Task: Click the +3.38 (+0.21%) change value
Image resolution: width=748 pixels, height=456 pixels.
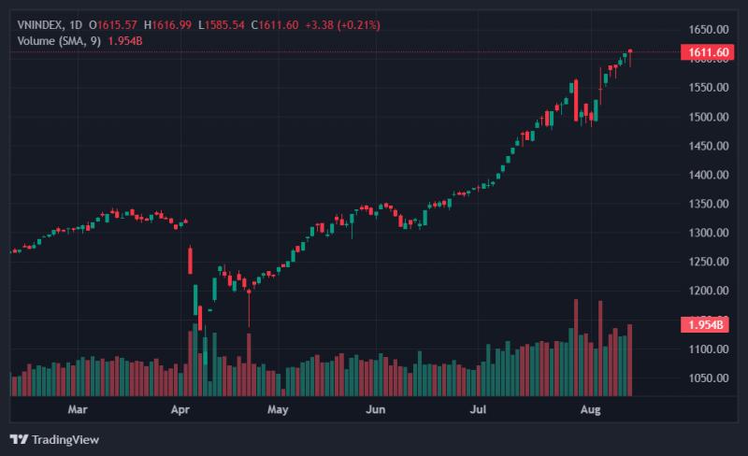Action: click(342, 25)
